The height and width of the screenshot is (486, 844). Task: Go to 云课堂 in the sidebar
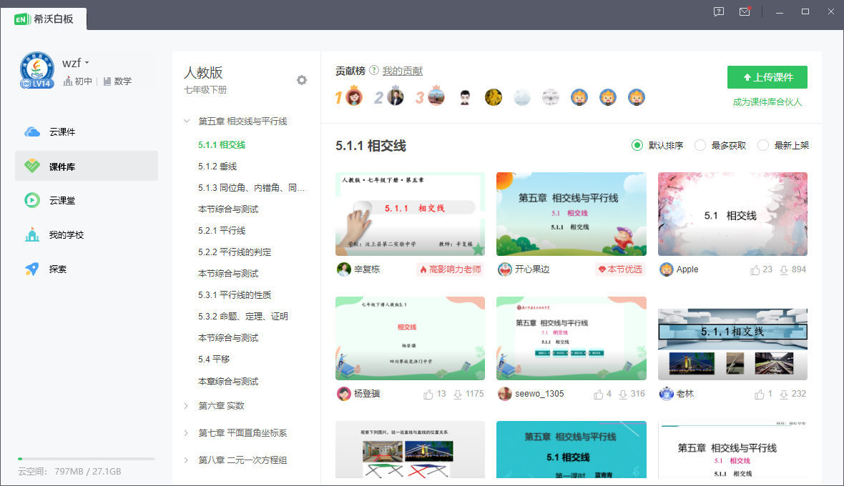click(62, 201)
